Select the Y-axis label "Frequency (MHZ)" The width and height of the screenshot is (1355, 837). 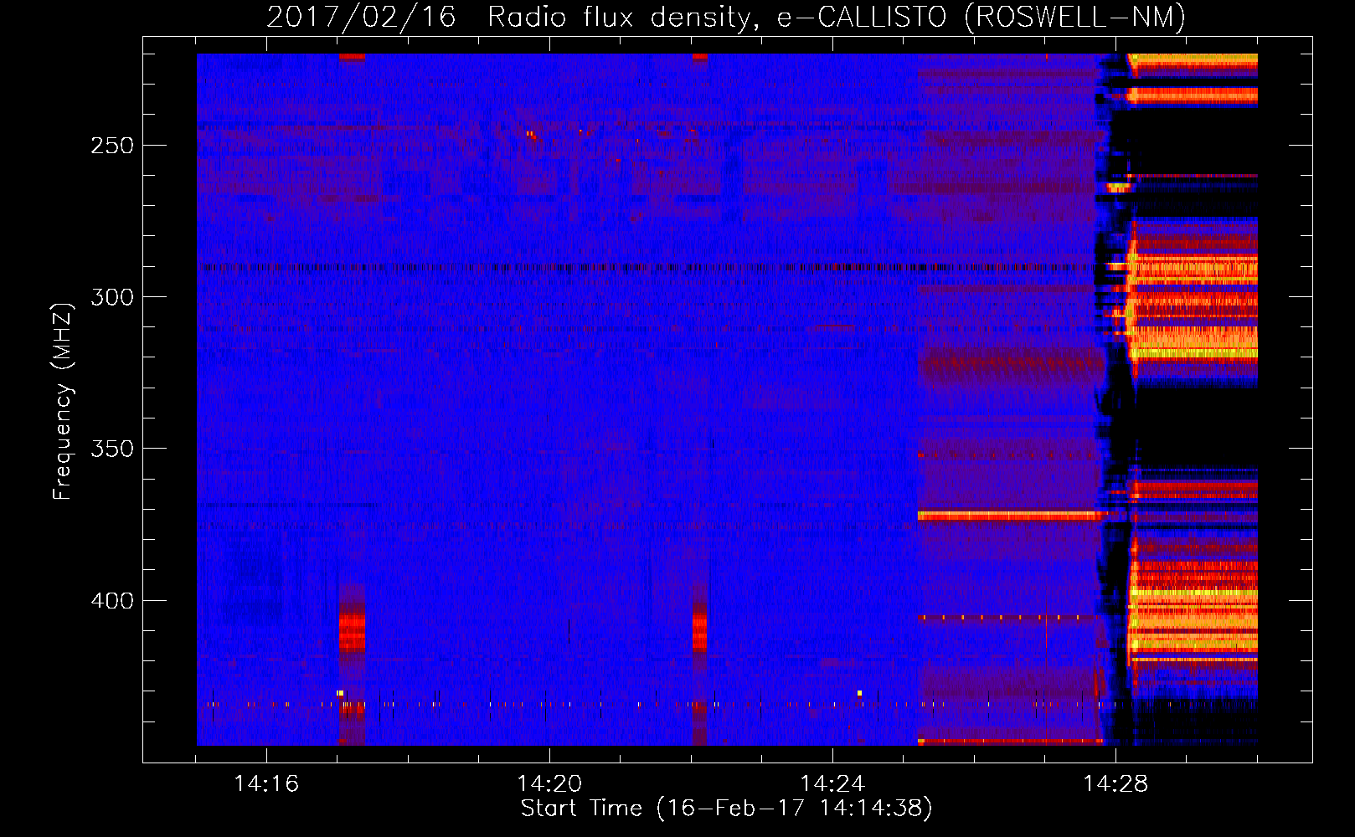63,402
